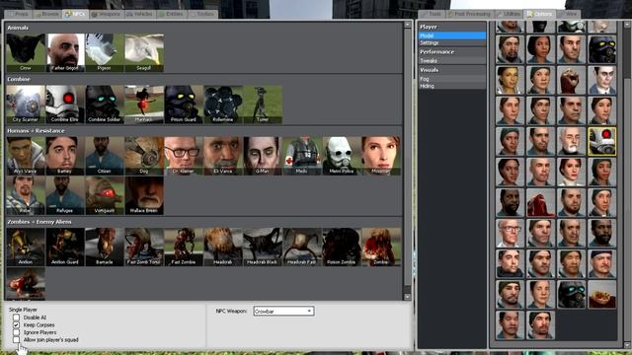Spawn the Barney NPC
The image size is (632, 355).
[65, 156]
